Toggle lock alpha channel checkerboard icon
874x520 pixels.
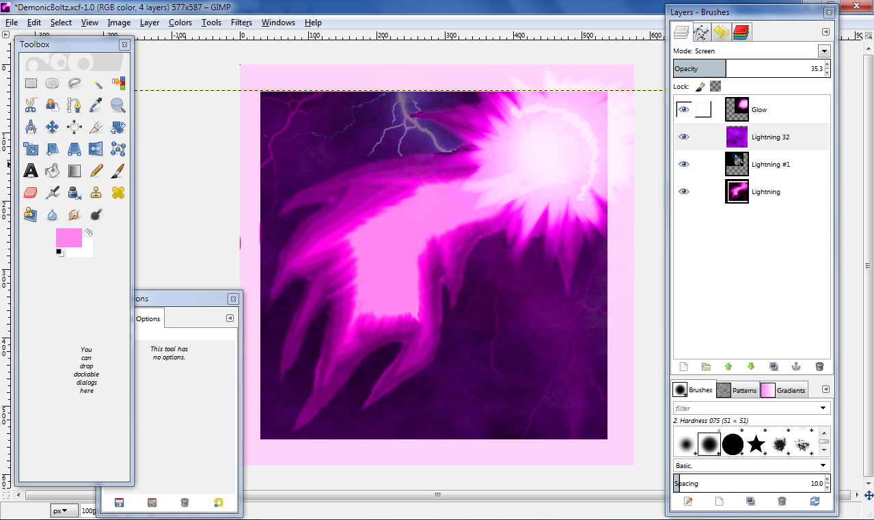click(715, 87)
